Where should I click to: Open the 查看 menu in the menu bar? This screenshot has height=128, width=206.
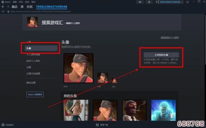[x=15, y=2]
